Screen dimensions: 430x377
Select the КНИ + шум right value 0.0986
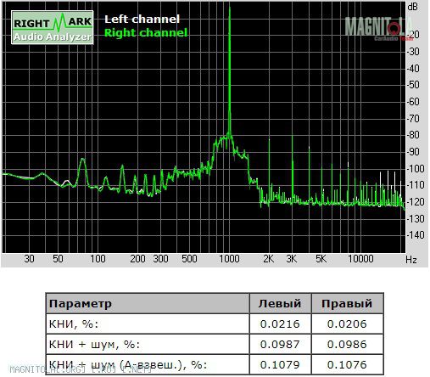[347, 345]
